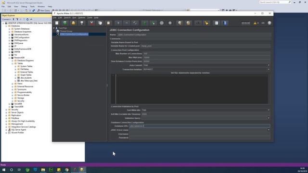Open the Windows Start menu

pyautogui.click(x=3, y=170)
